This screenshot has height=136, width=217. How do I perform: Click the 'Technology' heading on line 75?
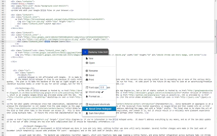pyautogui.click(x=25, y=88)
